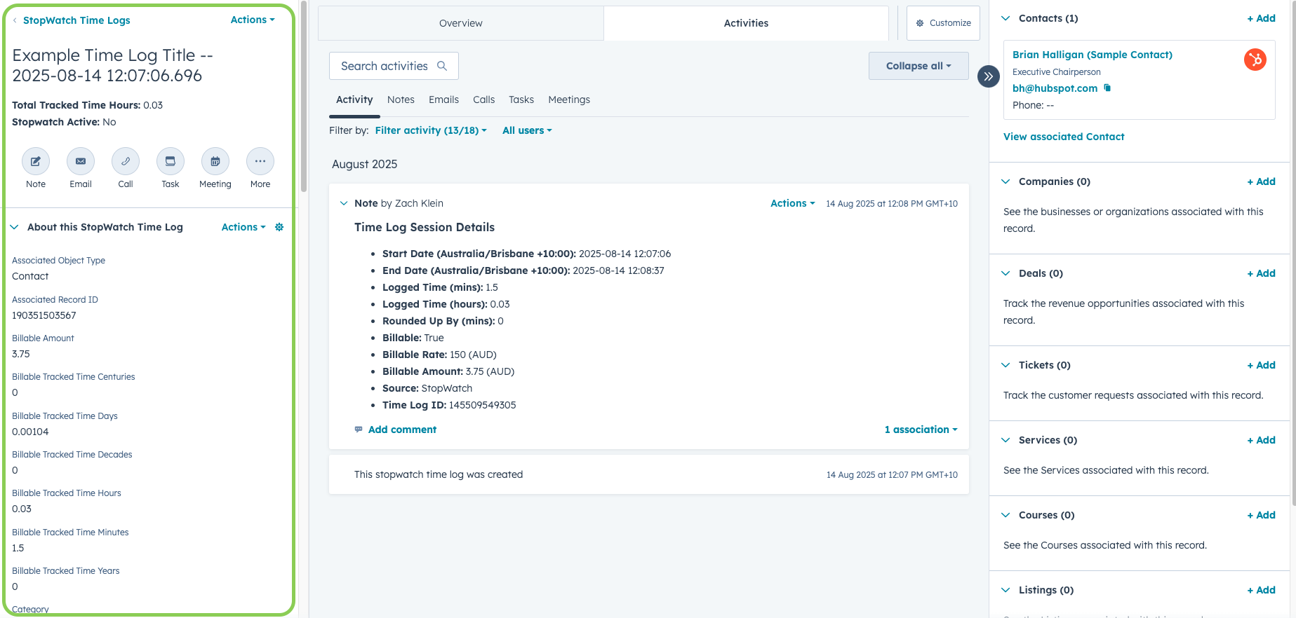The image size is (1296, 618).
Task: Click the Customize gear button
Action: (x=943, y=23)
